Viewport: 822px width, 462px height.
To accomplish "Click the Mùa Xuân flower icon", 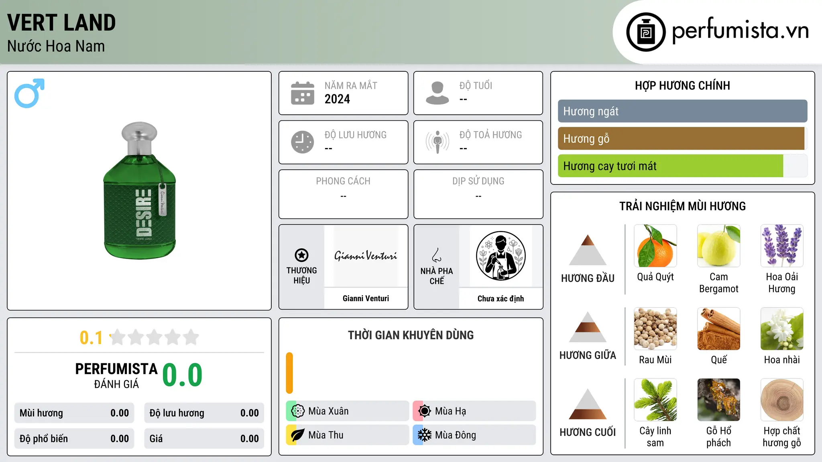I will tap(298, 411).
